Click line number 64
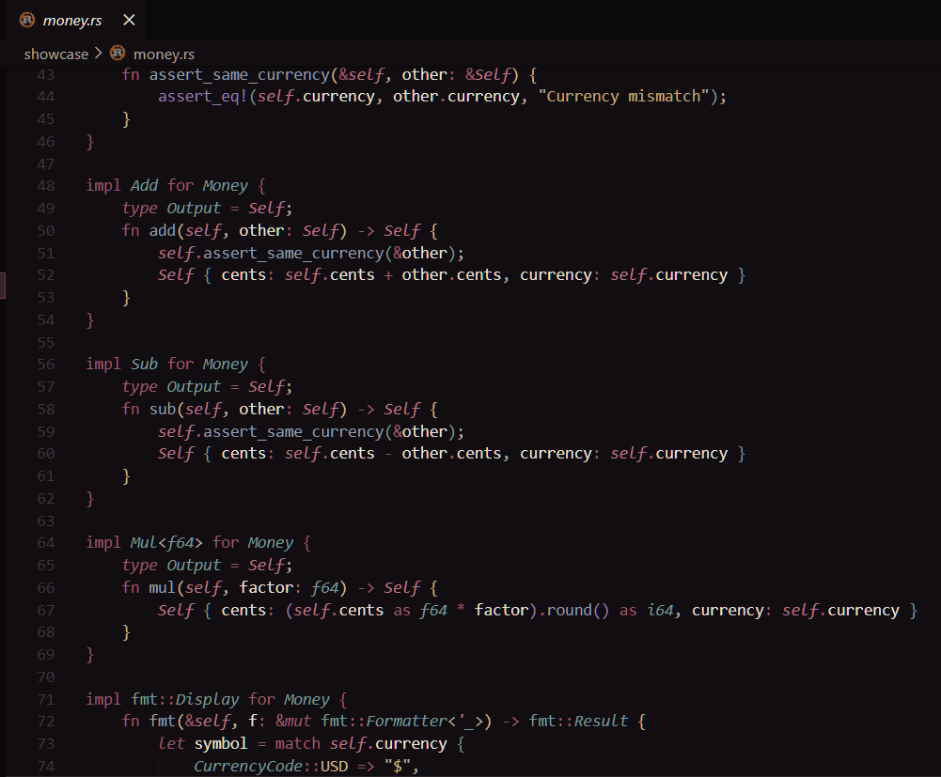Viewport: 941px width, 777px height. 46,543
